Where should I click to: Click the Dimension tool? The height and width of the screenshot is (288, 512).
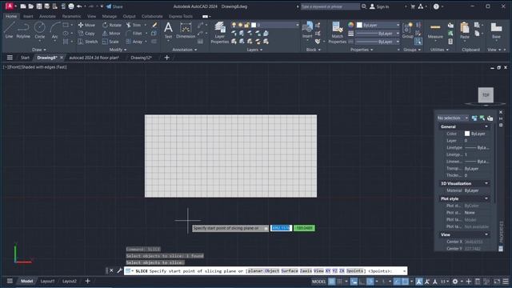[186, 30]
